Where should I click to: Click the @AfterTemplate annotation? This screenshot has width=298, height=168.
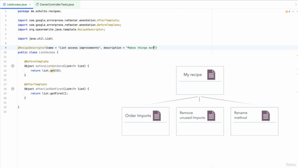35,84
